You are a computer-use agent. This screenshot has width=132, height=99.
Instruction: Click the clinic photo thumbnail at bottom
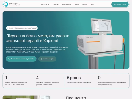coord(26,97)
